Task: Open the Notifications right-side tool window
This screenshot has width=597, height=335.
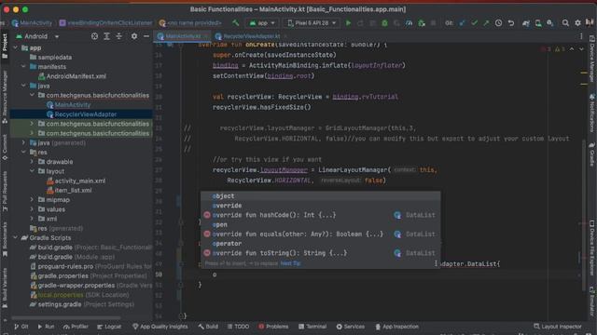Action: [x=592, y=113]
